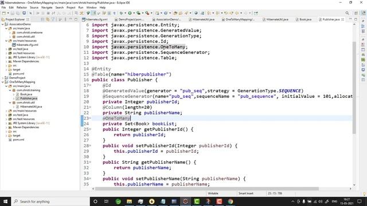Image resolution: width=367 pixels, height=206 pixels.
Task: Open the Help menu
Action: coord(103,7)
